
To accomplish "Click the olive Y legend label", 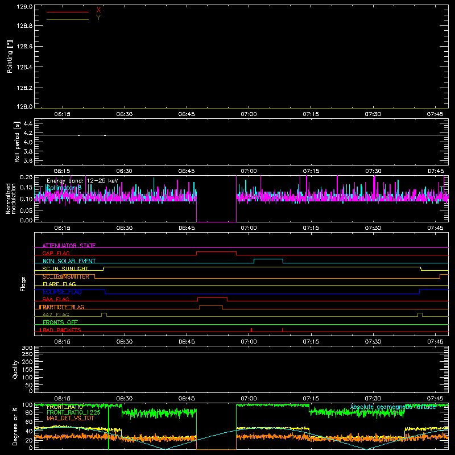I will pyautogui.click(x=98, y=18).
